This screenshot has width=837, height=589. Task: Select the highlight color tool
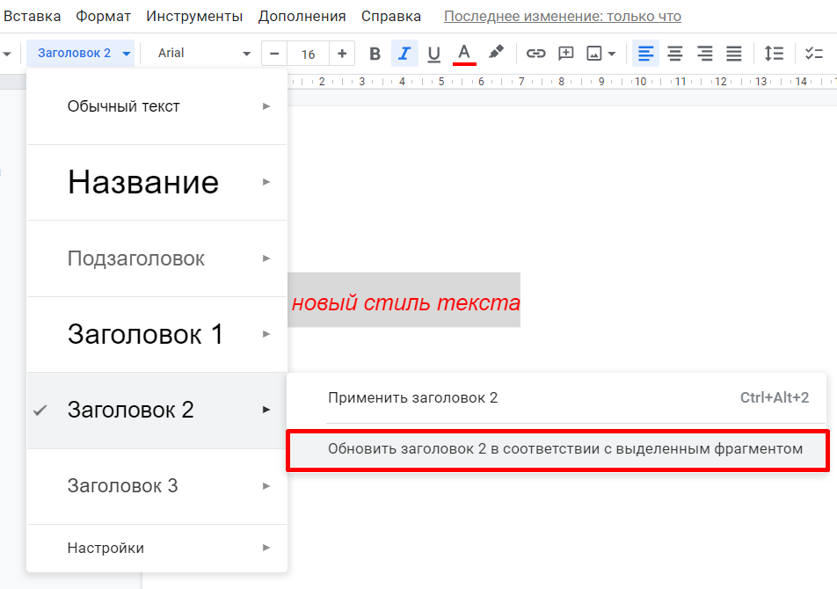(x=495, y=53)
